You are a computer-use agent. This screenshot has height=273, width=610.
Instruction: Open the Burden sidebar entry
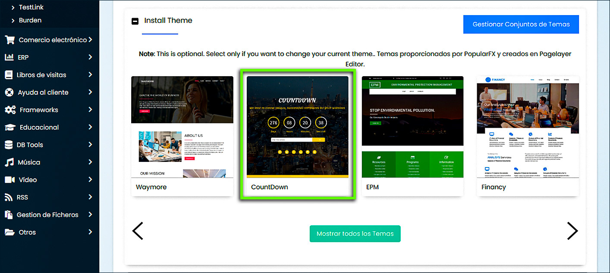30,20
